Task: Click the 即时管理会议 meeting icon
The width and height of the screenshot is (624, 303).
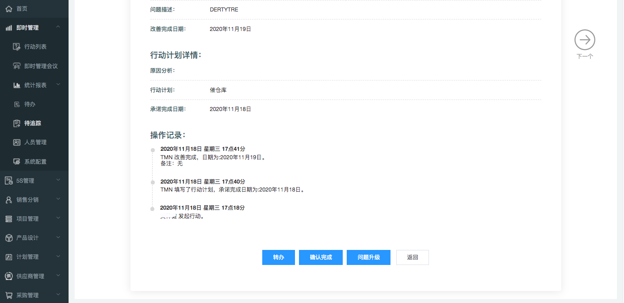Action: pyautogui.click(x=17, y=66)
